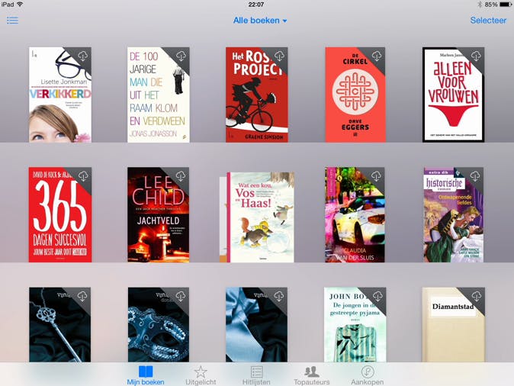Tap cloud icon on 365 dagen succesvol

(83, 176)
